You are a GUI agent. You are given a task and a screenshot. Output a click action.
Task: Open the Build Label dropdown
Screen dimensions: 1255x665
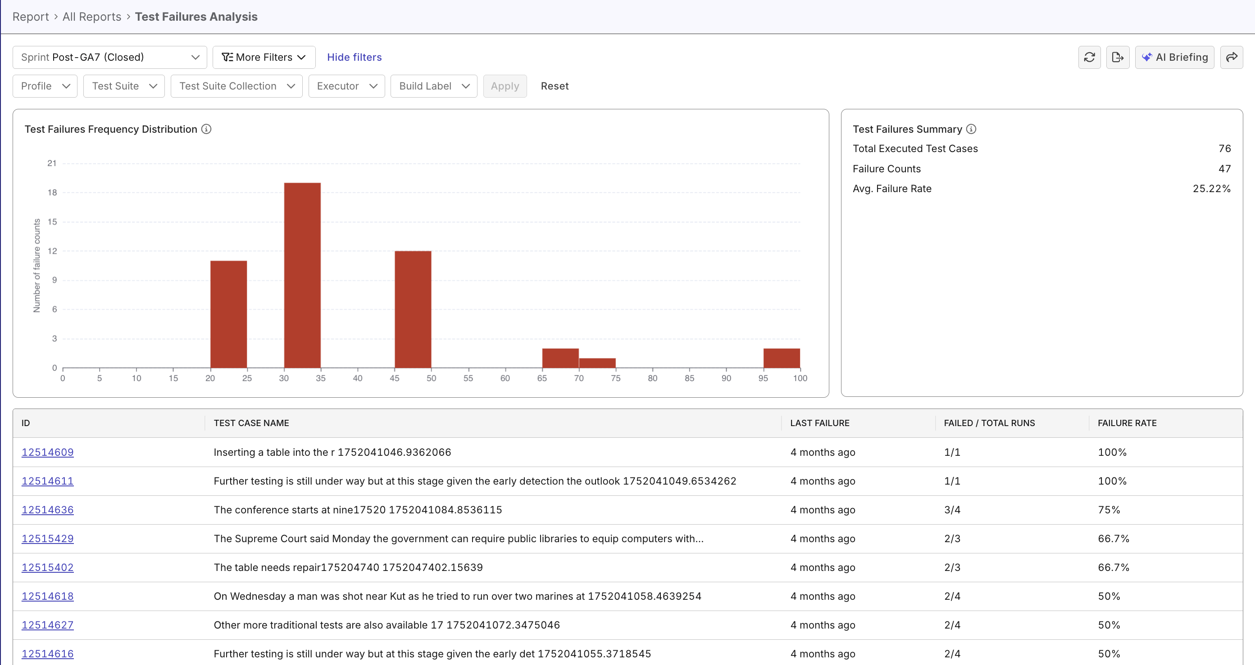click(x=433, y=85)
